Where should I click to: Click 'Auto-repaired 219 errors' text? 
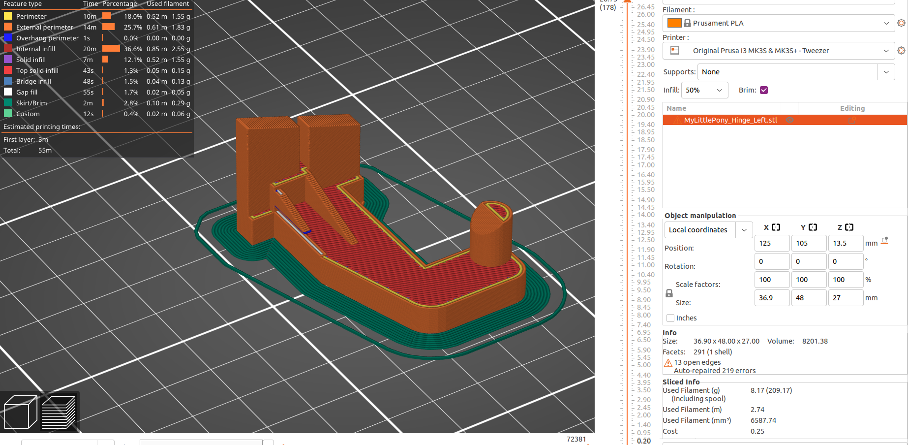pos(715,371)
